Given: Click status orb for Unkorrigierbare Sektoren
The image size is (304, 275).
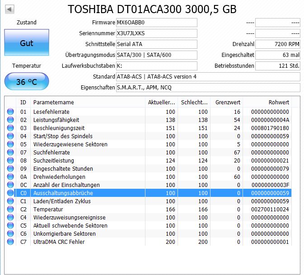Looking at the screenshot, I should point(10,234).
